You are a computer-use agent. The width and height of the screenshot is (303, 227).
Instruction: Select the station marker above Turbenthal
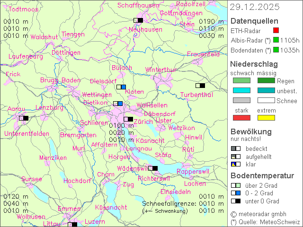200,86
